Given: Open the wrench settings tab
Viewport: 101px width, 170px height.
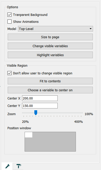Looking at the screenshot, I should coord(7,166).
